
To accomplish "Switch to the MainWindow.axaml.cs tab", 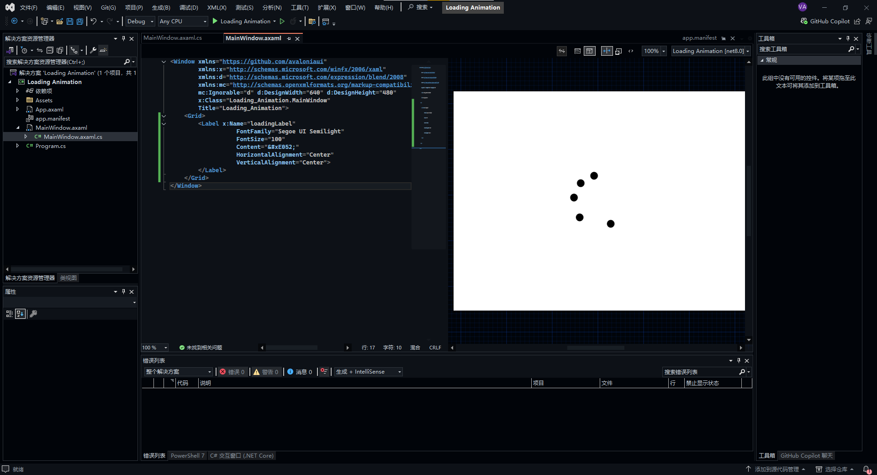I will click(173, 38).
